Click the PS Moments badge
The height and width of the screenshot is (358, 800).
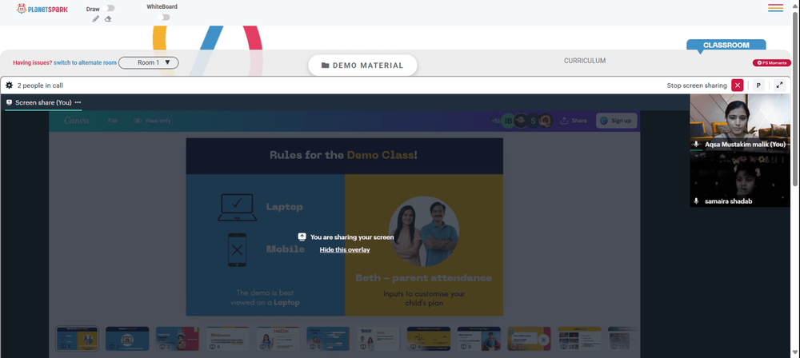[x=771, y=62]
